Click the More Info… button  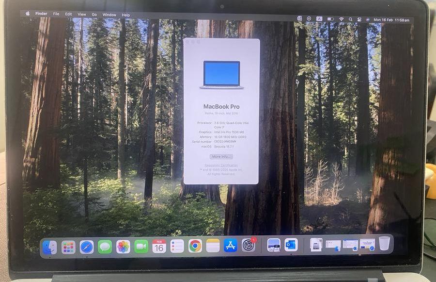tap(221, 157)
